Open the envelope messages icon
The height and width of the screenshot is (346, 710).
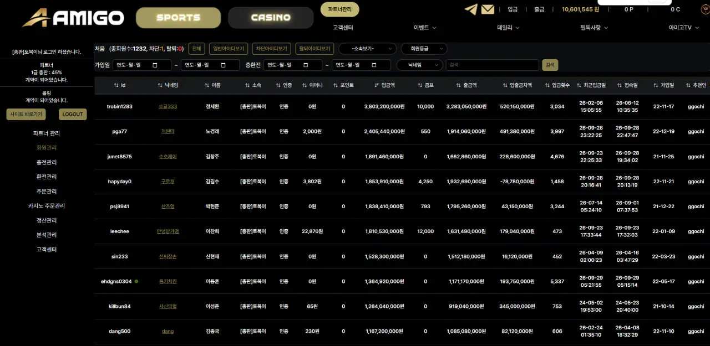[x=488, y=9]
